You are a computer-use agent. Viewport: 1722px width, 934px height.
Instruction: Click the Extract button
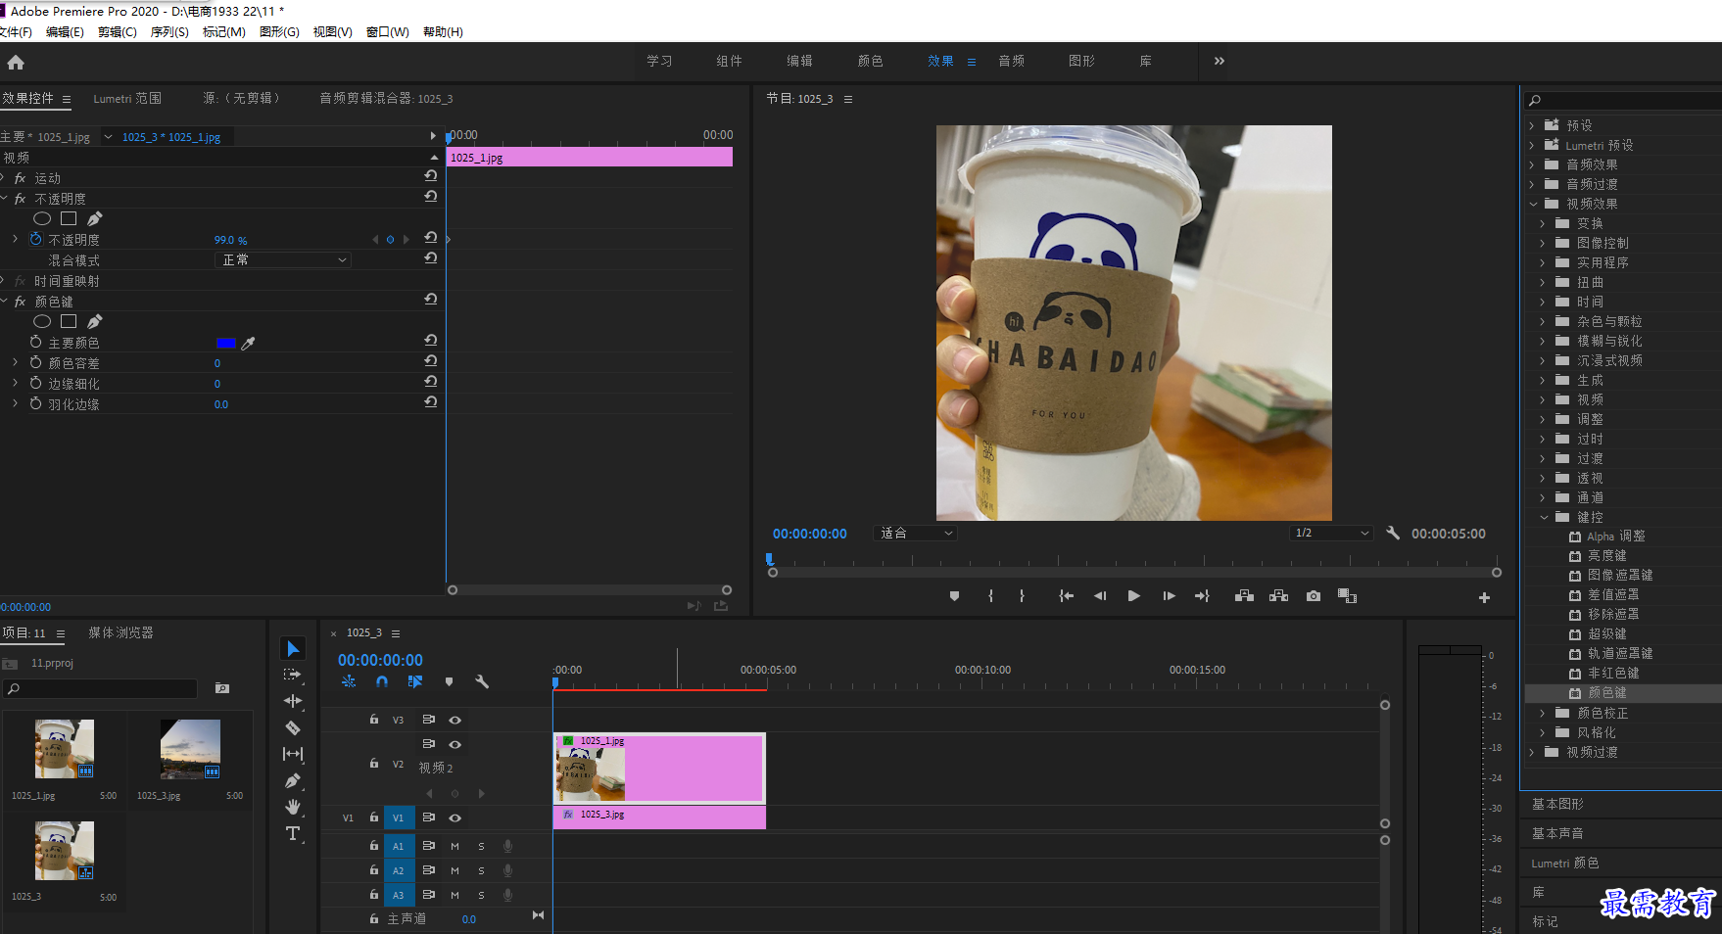coord(1278,596)
